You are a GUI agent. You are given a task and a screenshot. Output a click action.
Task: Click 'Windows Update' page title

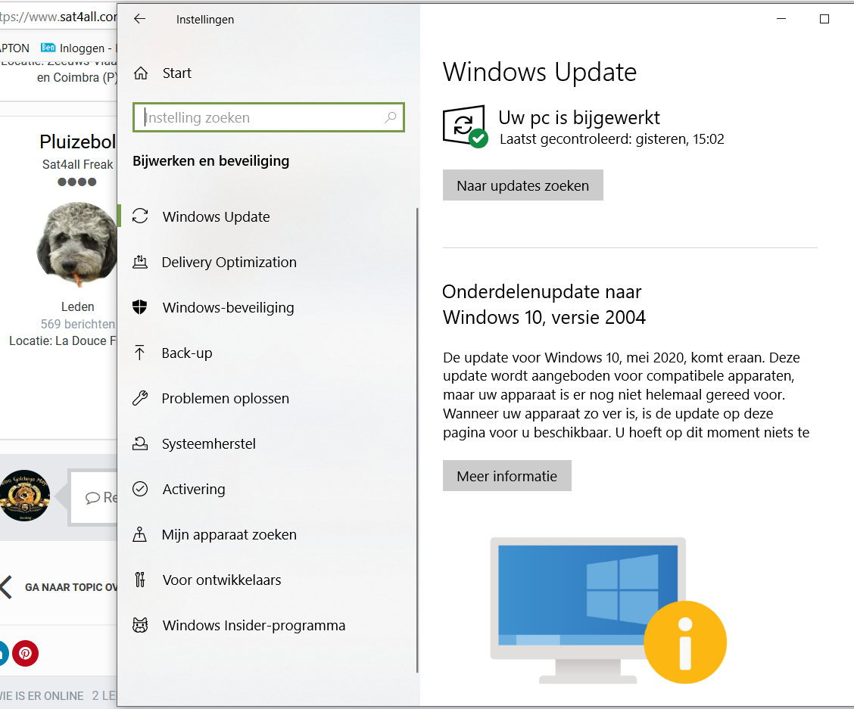click(x=540, y=72)
